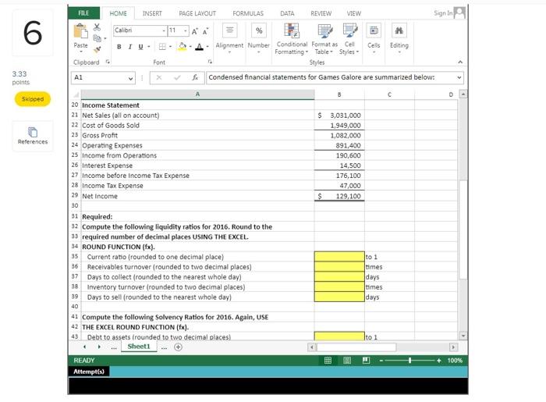This screenshot has height=402, width=546.
Task: Toggle Bold formatting
Action: tap(119, 47)
